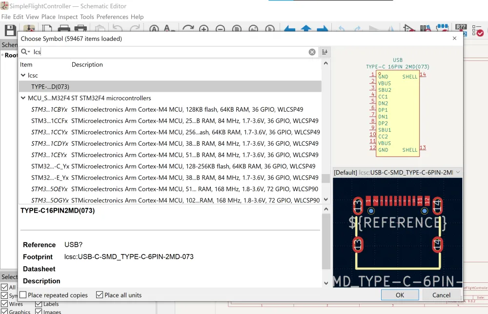Click the Cancel button
The height and width of the screenshot is (314, 488).
(x=441, y=295)
